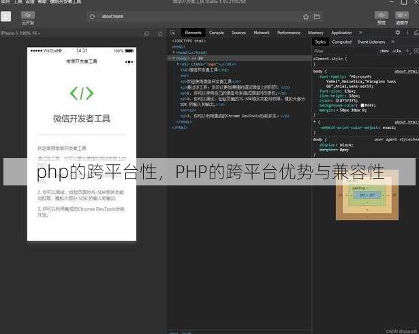
Task: Open DevTools settings gear icon
Action: click(398, 32)
